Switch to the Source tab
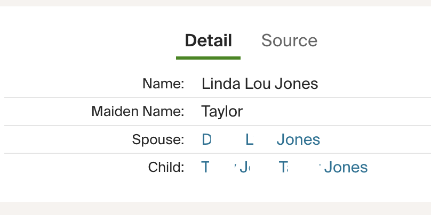 point(289,40)
